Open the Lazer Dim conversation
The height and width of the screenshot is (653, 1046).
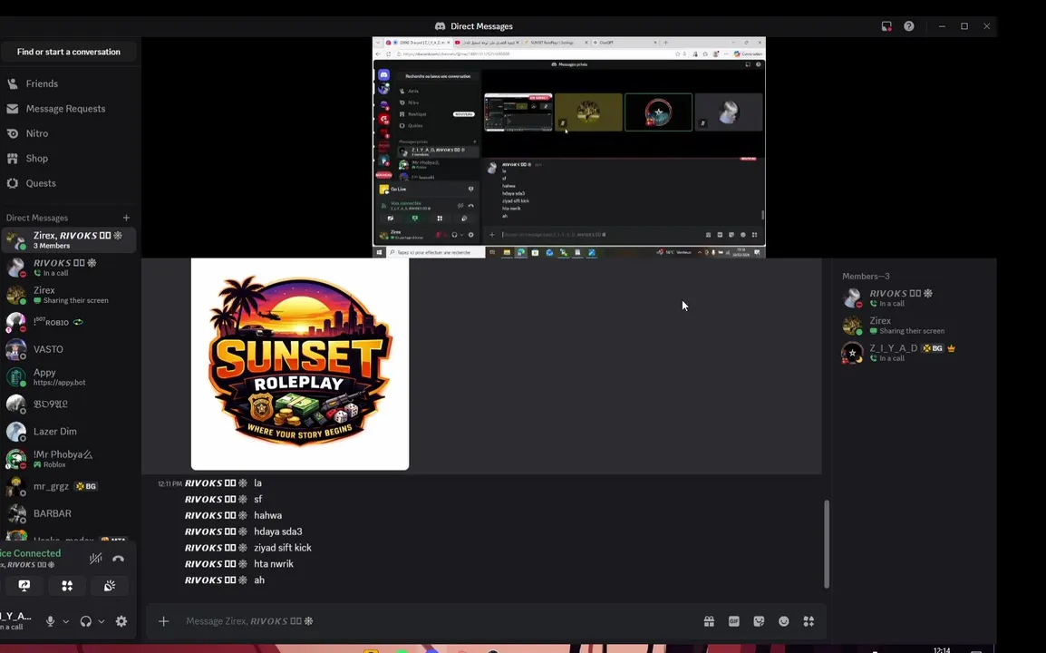(68, 432)
